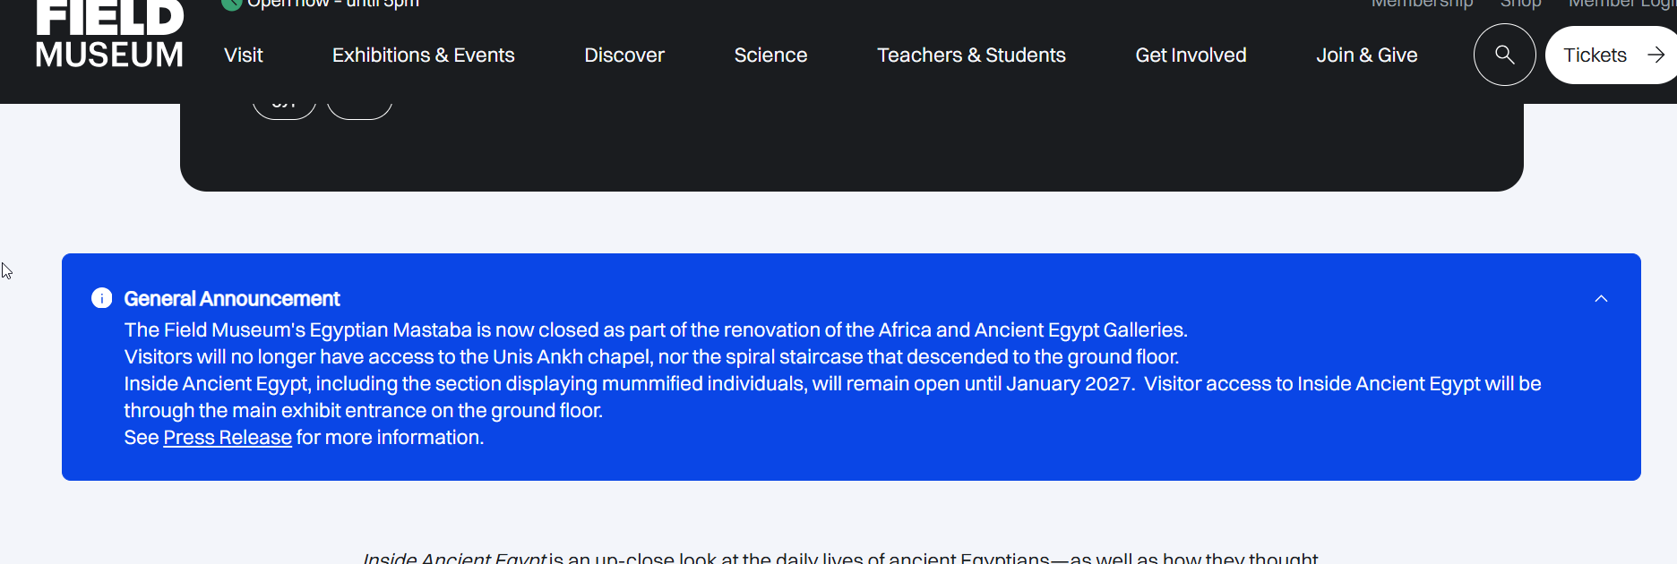The width and height of the screenshot is (1677, 564).
Task: Click the green open-now status icon
Action: point(231,4)
